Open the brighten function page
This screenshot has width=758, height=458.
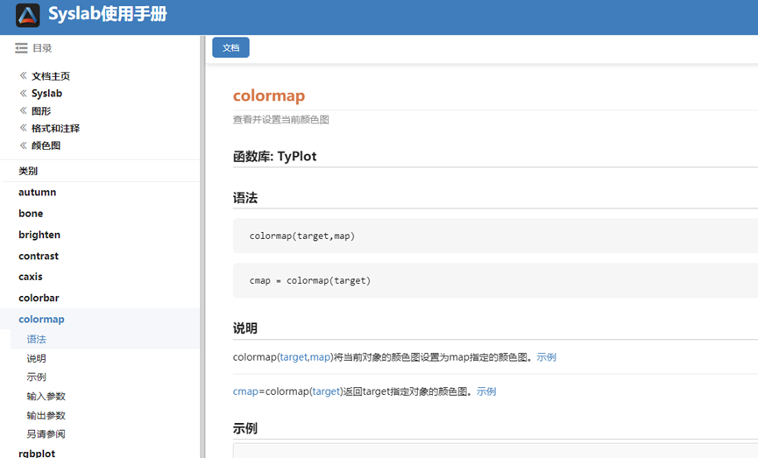[x=39, y=235]
